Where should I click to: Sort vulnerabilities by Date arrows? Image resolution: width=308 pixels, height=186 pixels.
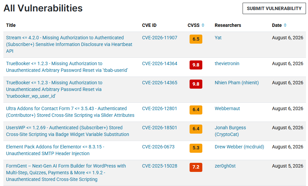(285, 25)
